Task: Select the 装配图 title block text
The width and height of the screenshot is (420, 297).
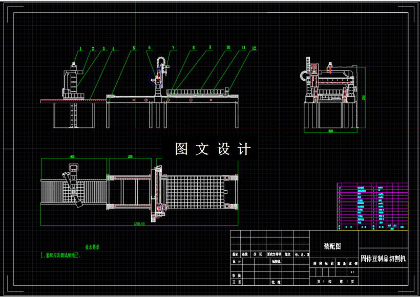Action: click(332, 246)
